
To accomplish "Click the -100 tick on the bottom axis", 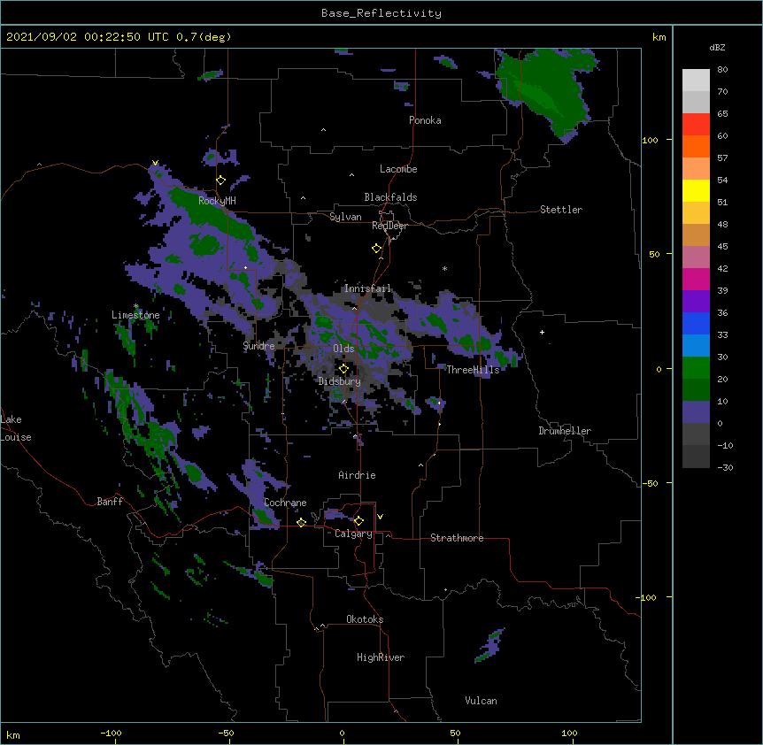I will click(111, 733).
